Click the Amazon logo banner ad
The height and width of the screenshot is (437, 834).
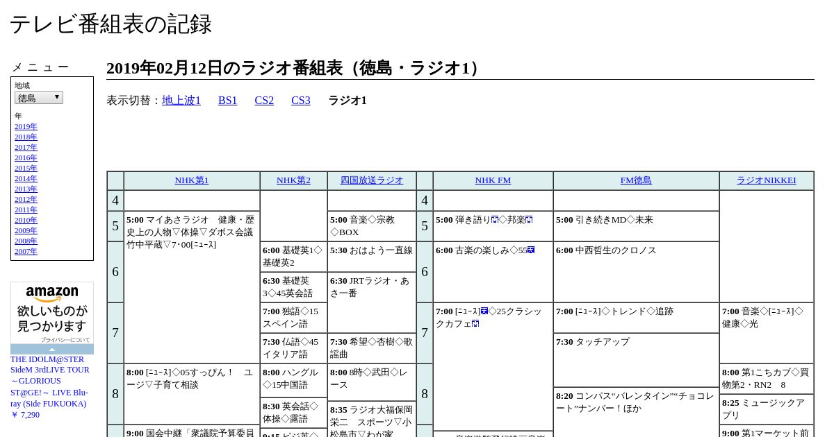52,313
